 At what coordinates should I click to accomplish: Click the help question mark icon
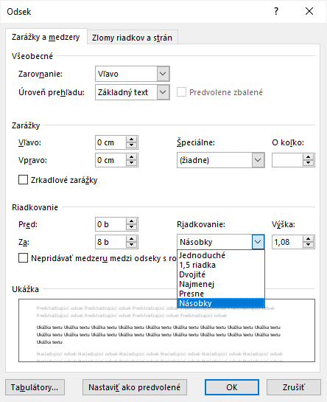pyautogui.click(x=276, y=11)
